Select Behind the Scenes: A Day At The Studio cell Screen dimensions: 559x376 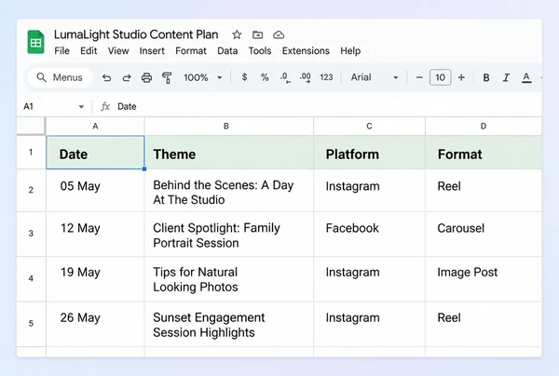[229, 190]
